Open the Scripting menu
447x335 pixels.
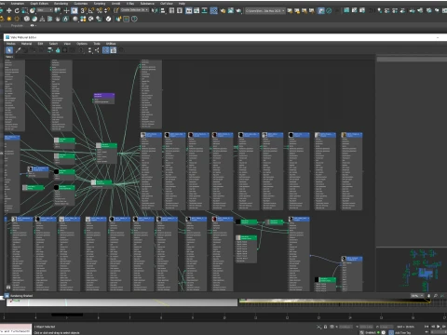(100, 4)
